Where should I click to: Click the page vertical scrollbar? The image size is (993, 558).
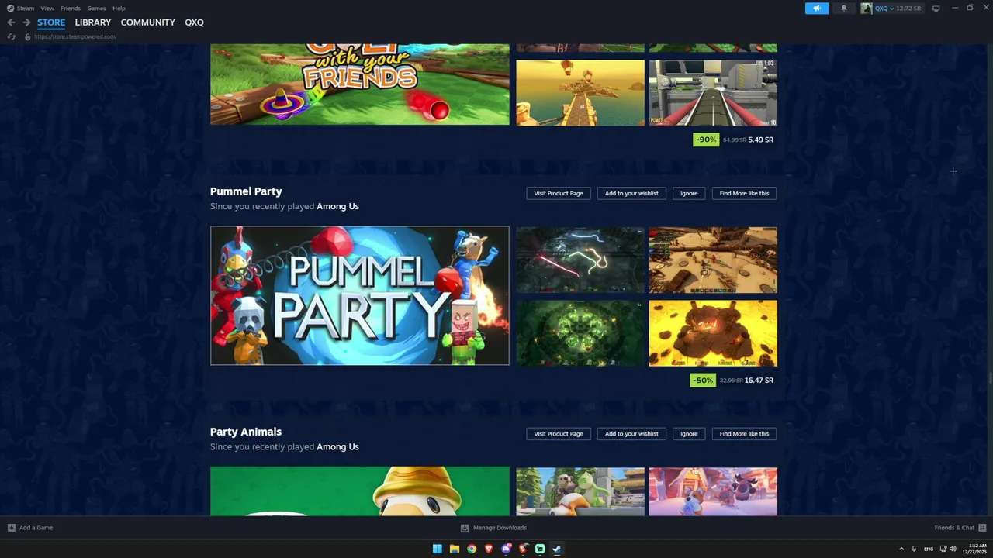pos(989,379)
